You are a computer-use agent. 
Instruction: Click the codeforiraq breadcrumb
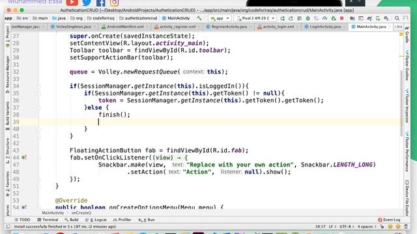coord(101,18)
